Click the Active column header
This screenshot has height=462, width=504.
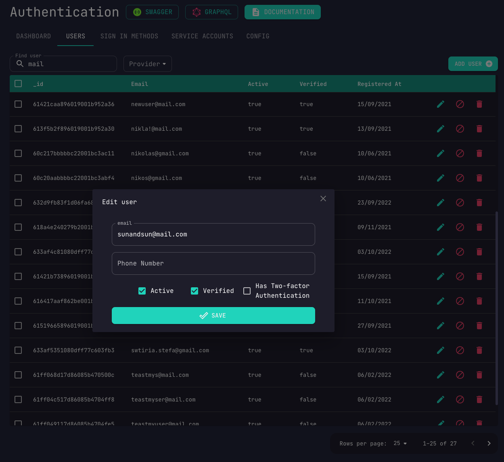pos(258,84)
